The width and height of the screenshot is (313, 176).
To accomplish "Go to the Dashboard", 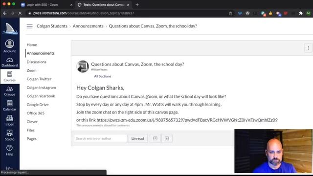I will (10, 62).
